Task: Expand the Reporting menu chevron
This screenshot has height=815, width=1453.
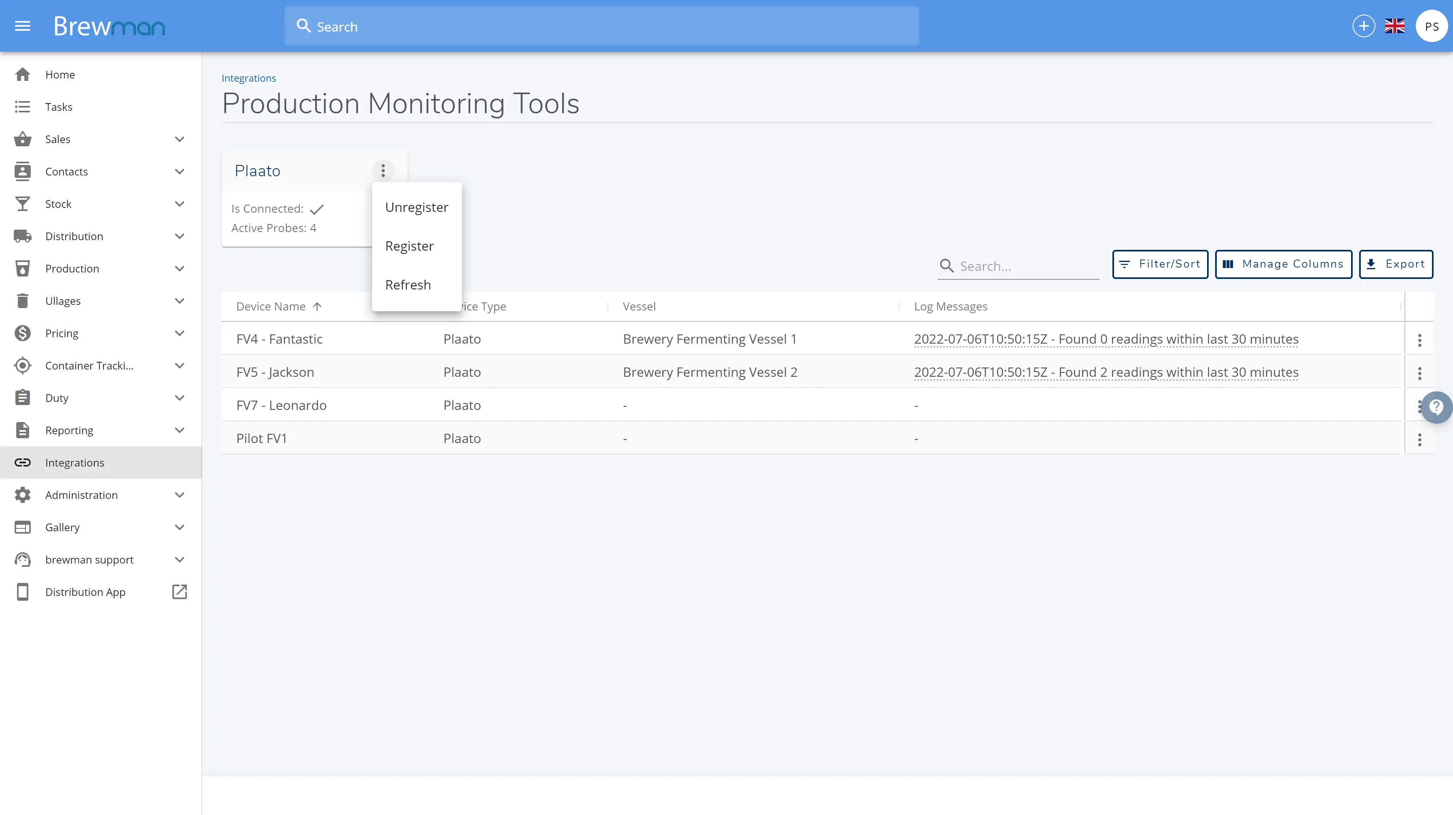Action: (x=179, y=430)
